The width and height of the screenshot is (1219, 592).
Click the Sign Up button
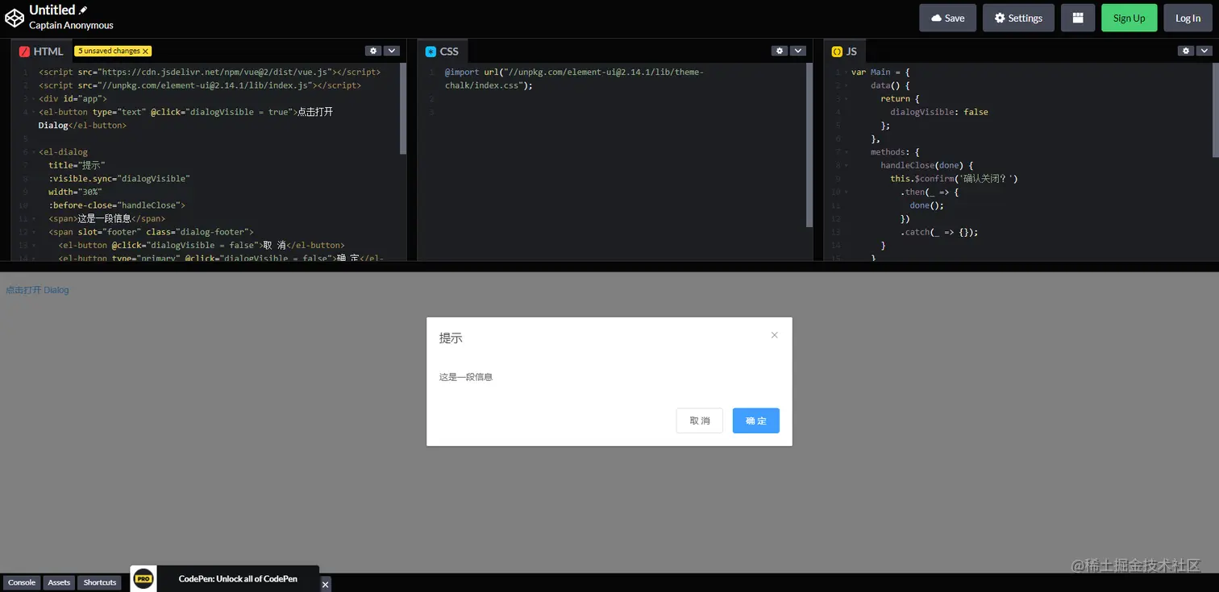1129,18
